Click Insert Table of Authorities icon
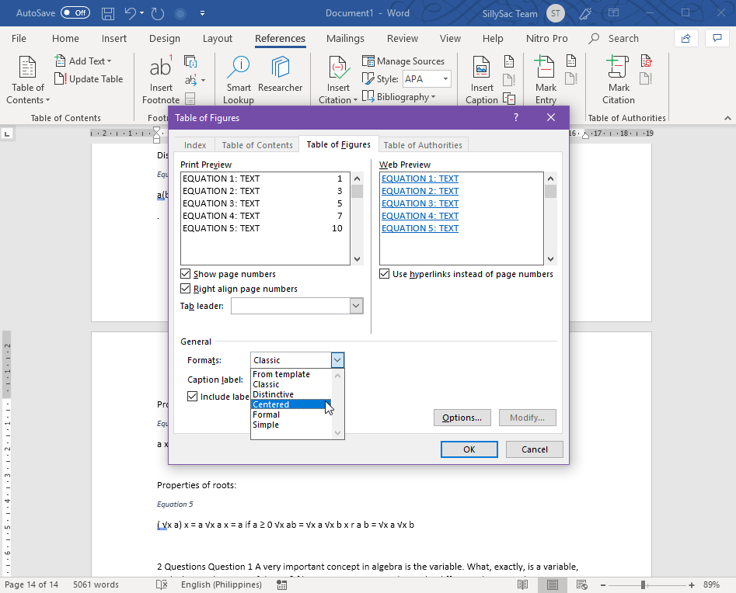 pos(647,61)
